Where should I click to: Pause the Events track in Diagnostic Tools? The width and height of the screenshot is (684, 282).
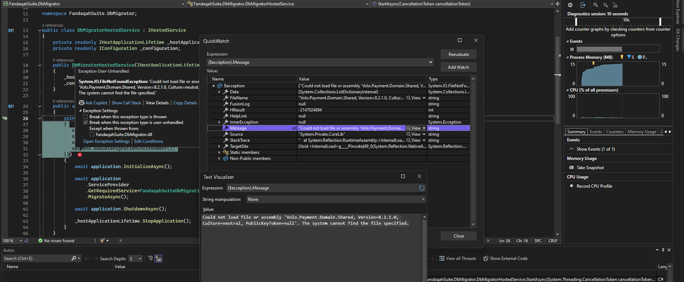click(x=572, y=49)
